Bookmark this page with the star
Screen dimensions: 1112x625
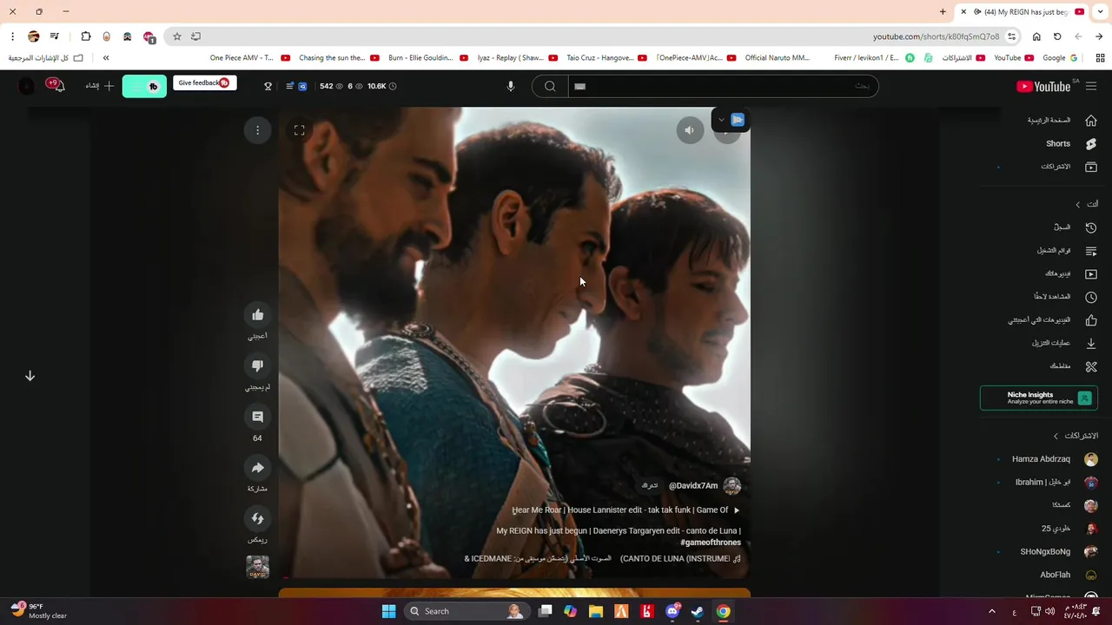pos(176,36)
